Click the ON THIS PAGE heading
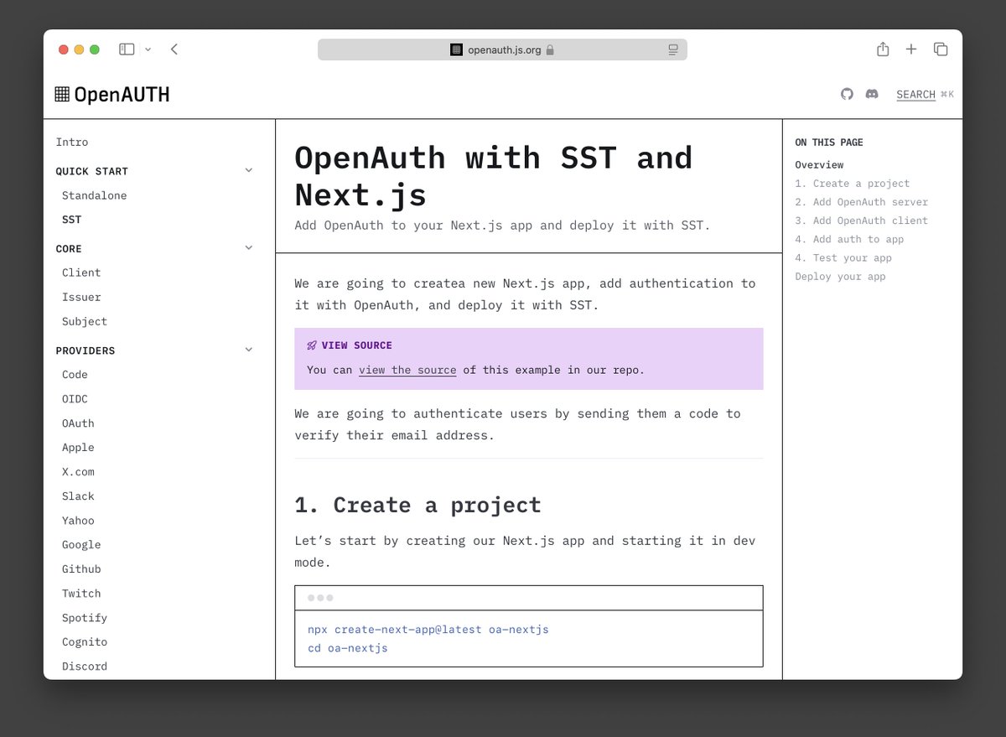 pyautogui.click(x=829, y=143)
